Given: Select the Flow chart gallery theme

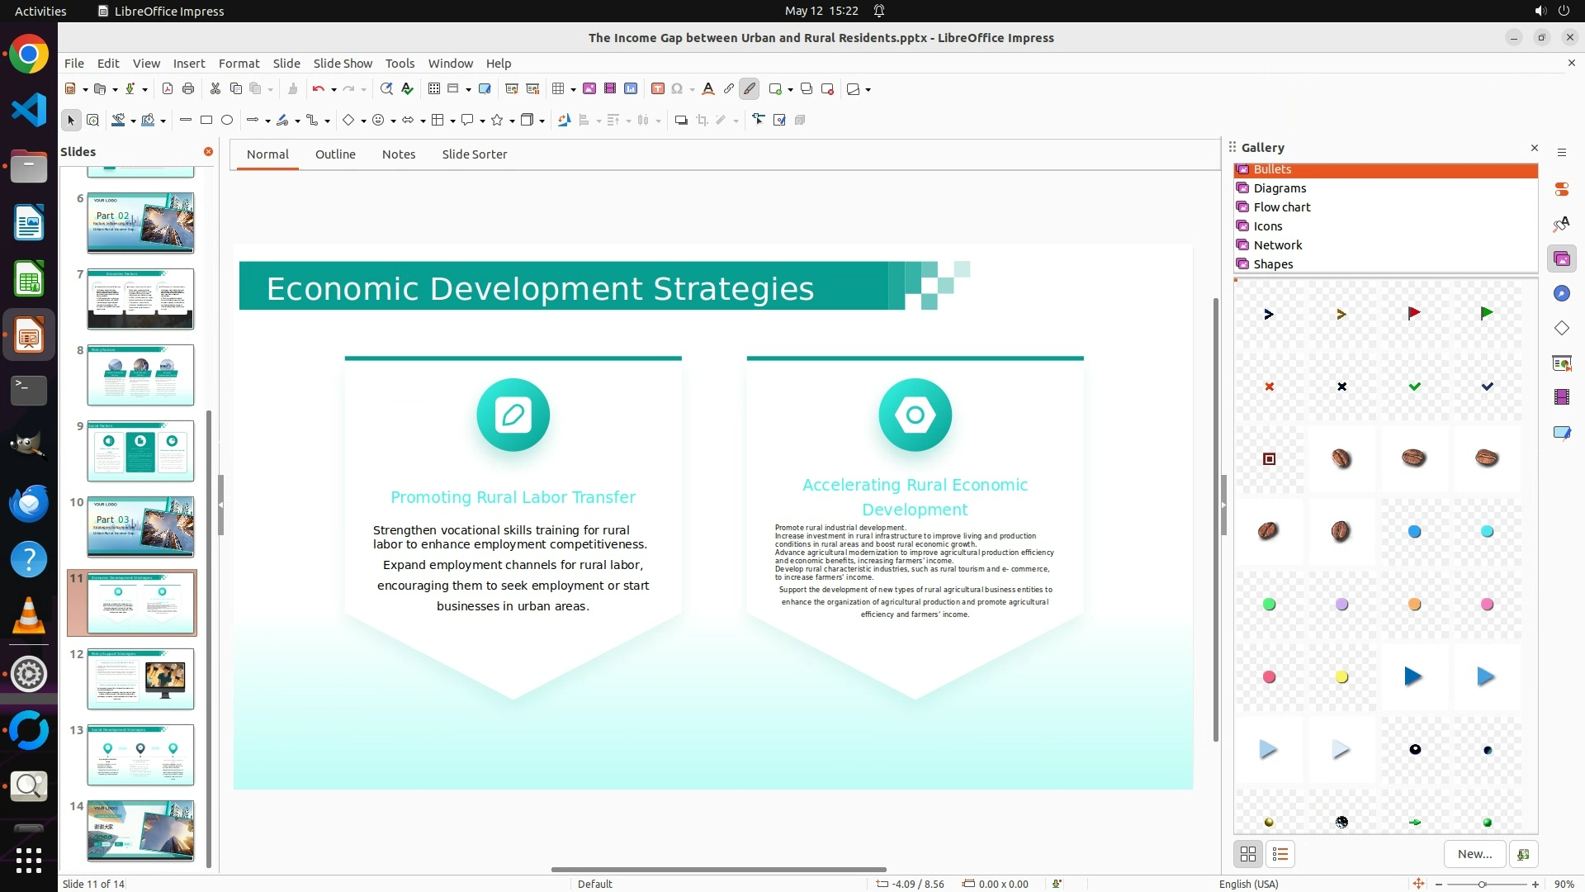Looking at the screenshot, I should click(1281, 207).
